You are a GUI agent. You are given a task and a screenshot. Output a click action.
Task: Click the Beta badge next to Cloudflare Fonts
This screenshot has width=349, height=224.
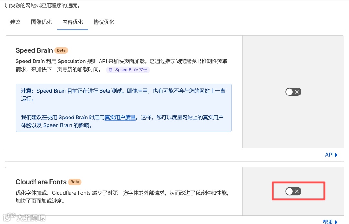coord(75,182)
